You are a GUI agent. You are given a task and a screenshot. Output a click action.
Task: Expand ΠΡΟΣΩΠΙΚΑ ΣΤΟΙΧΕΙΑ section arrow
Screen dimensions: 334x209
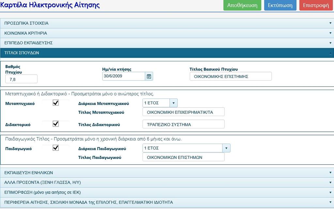coord(330,23)
